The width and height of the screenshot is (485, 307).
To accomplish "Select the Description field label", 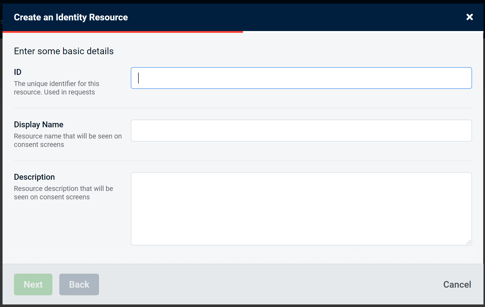I will click(34, 177).
